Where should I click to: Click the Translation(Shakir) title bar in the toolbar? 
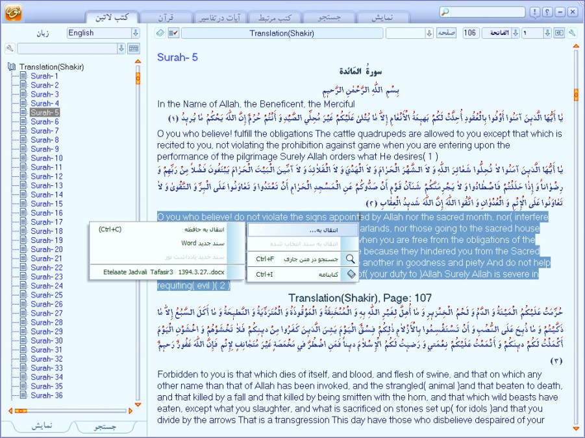point(282,33)
